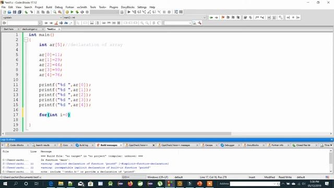
Task: Click the Open file toolbar icon
Action: (9, 12)
